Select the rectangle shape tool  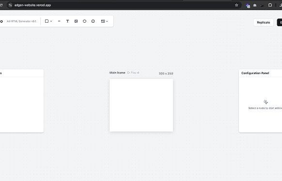coord(47,21)
